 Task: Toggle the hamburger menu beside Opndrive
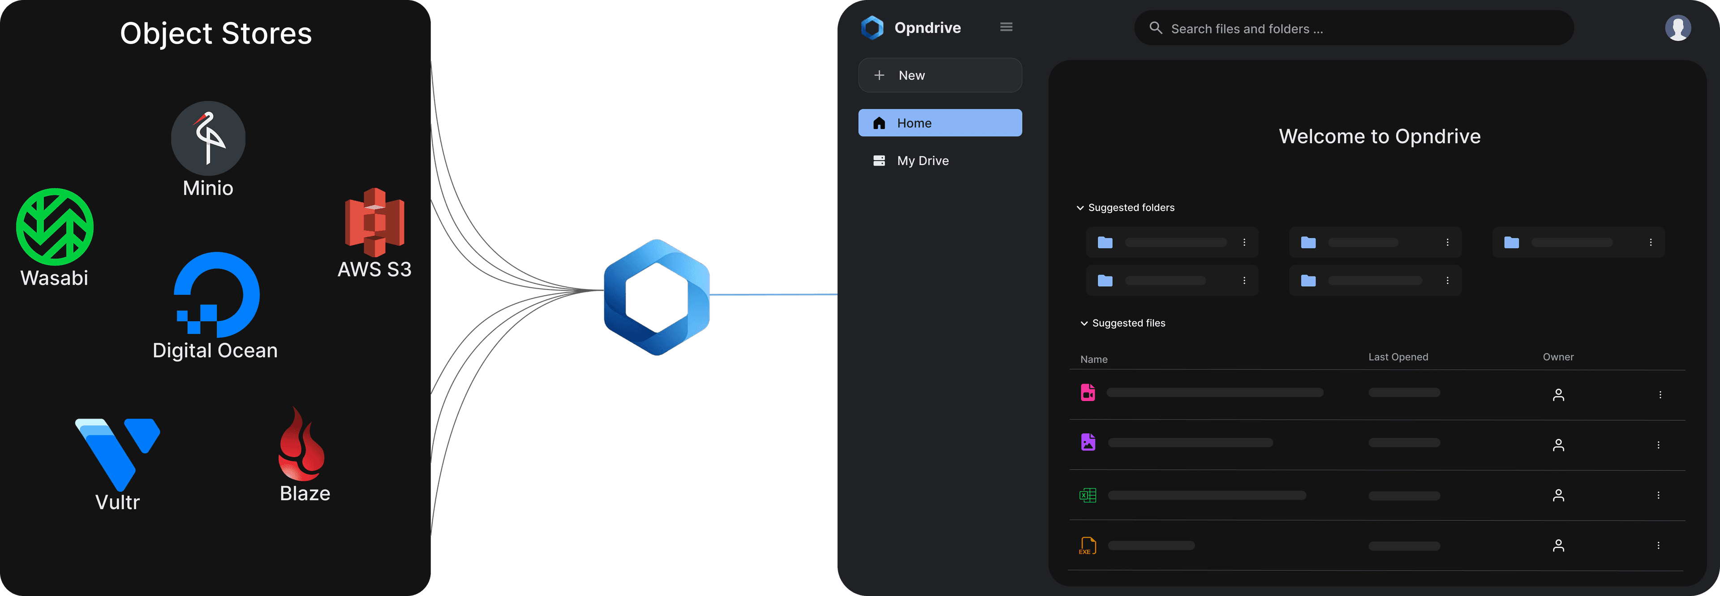pos(1006,27)
